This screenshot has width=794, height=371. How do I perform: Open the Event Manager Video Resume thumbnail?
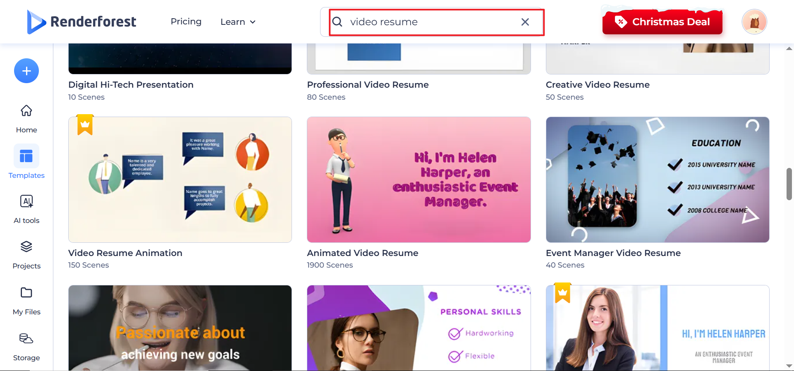pos(657,180)
